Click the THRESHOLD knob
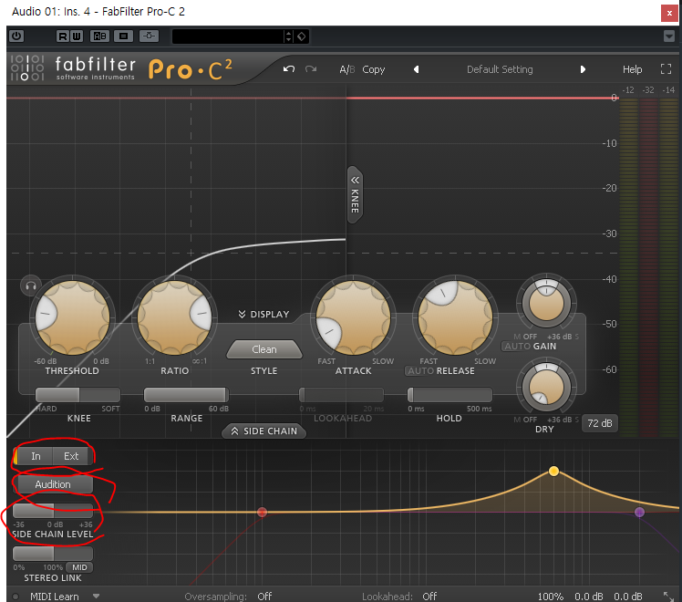 click(x=72, y=317)
